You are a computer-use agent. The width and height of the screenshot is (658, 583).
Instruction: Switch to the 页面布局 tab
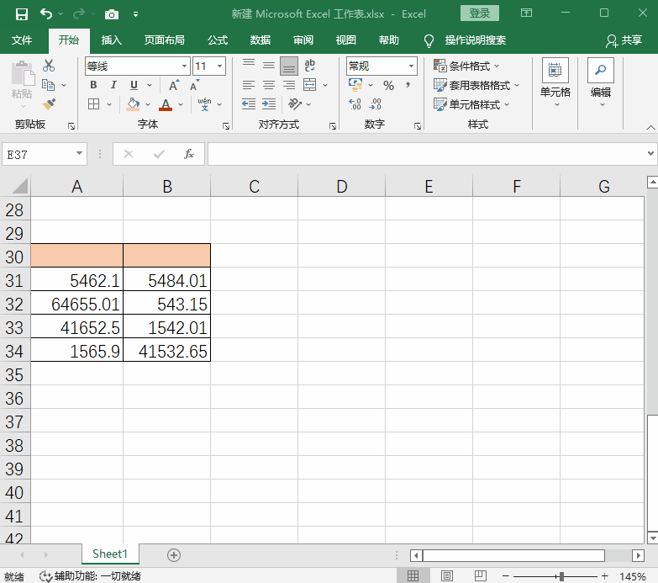(164, 40)
